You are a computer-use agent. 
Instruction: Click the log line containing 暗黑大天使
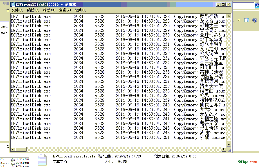pyautogui.click(x=118, y=86)
